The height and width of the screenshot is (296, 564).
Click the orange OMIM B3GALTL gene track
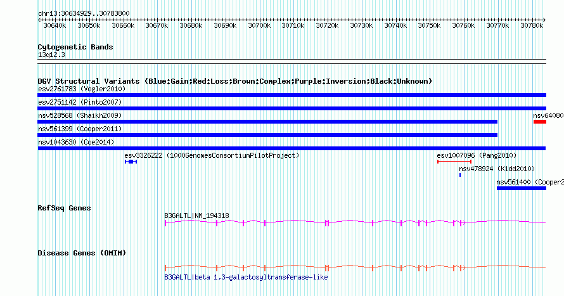click(x=355, y=268)
